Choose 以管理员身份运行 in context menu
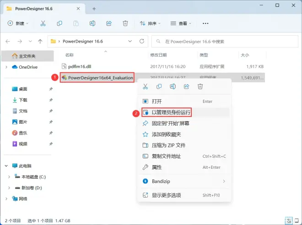This screenshot has width=302, height=225. (185, 112)
